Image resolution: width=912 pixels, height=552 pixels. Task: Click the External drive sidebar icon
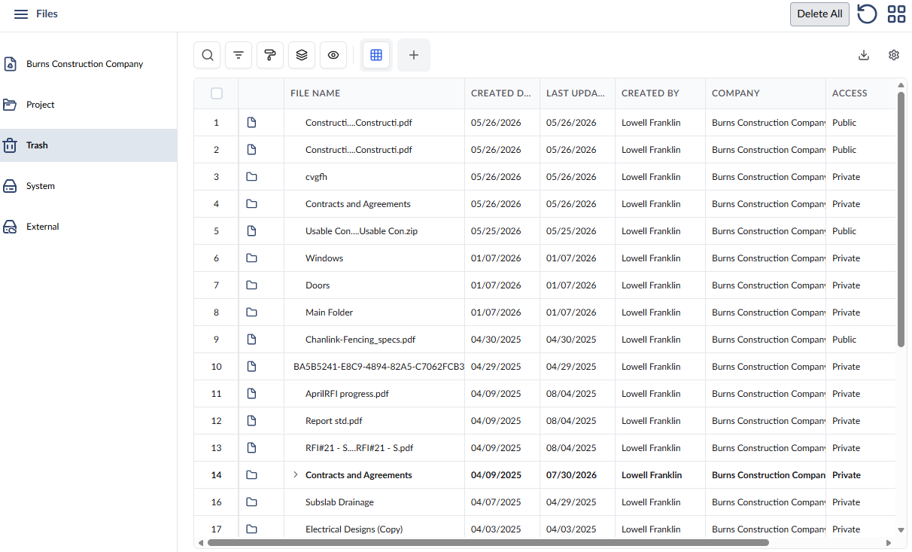[11, 227]
